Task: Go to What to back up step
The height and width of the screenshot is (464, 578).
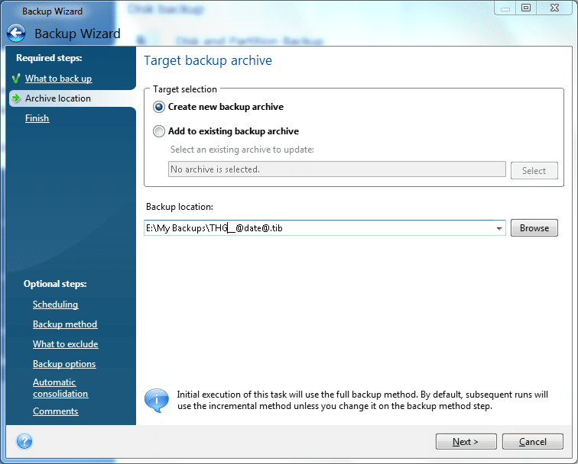Action: [58, 79]
